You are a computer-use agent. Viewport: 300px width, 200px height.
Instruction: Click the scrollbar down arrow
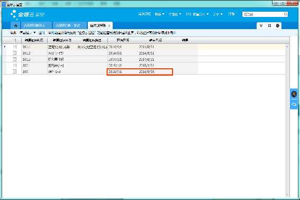(287, 195)
